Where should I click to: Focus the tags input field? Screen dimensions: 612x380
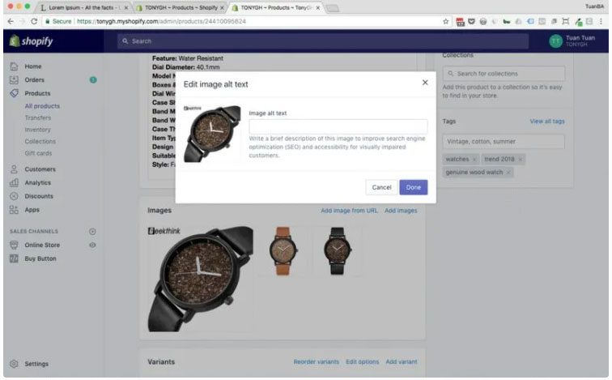(504, 141)
